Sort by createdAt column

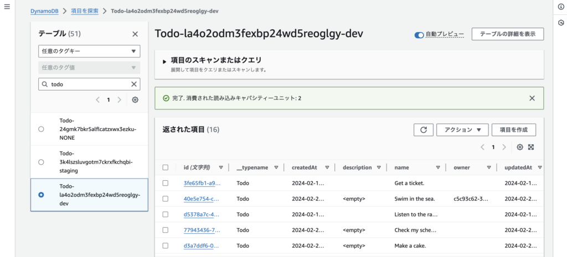coord(327,167)
